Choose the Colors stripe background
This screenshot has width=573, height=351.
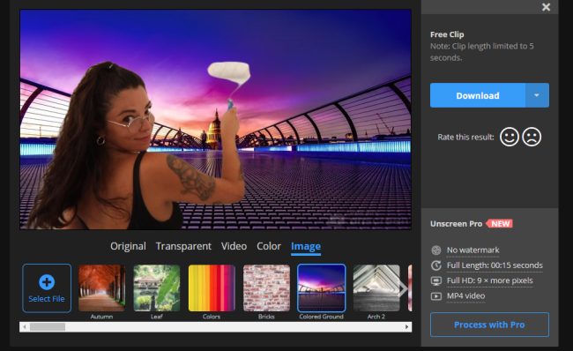click(212, 288)
